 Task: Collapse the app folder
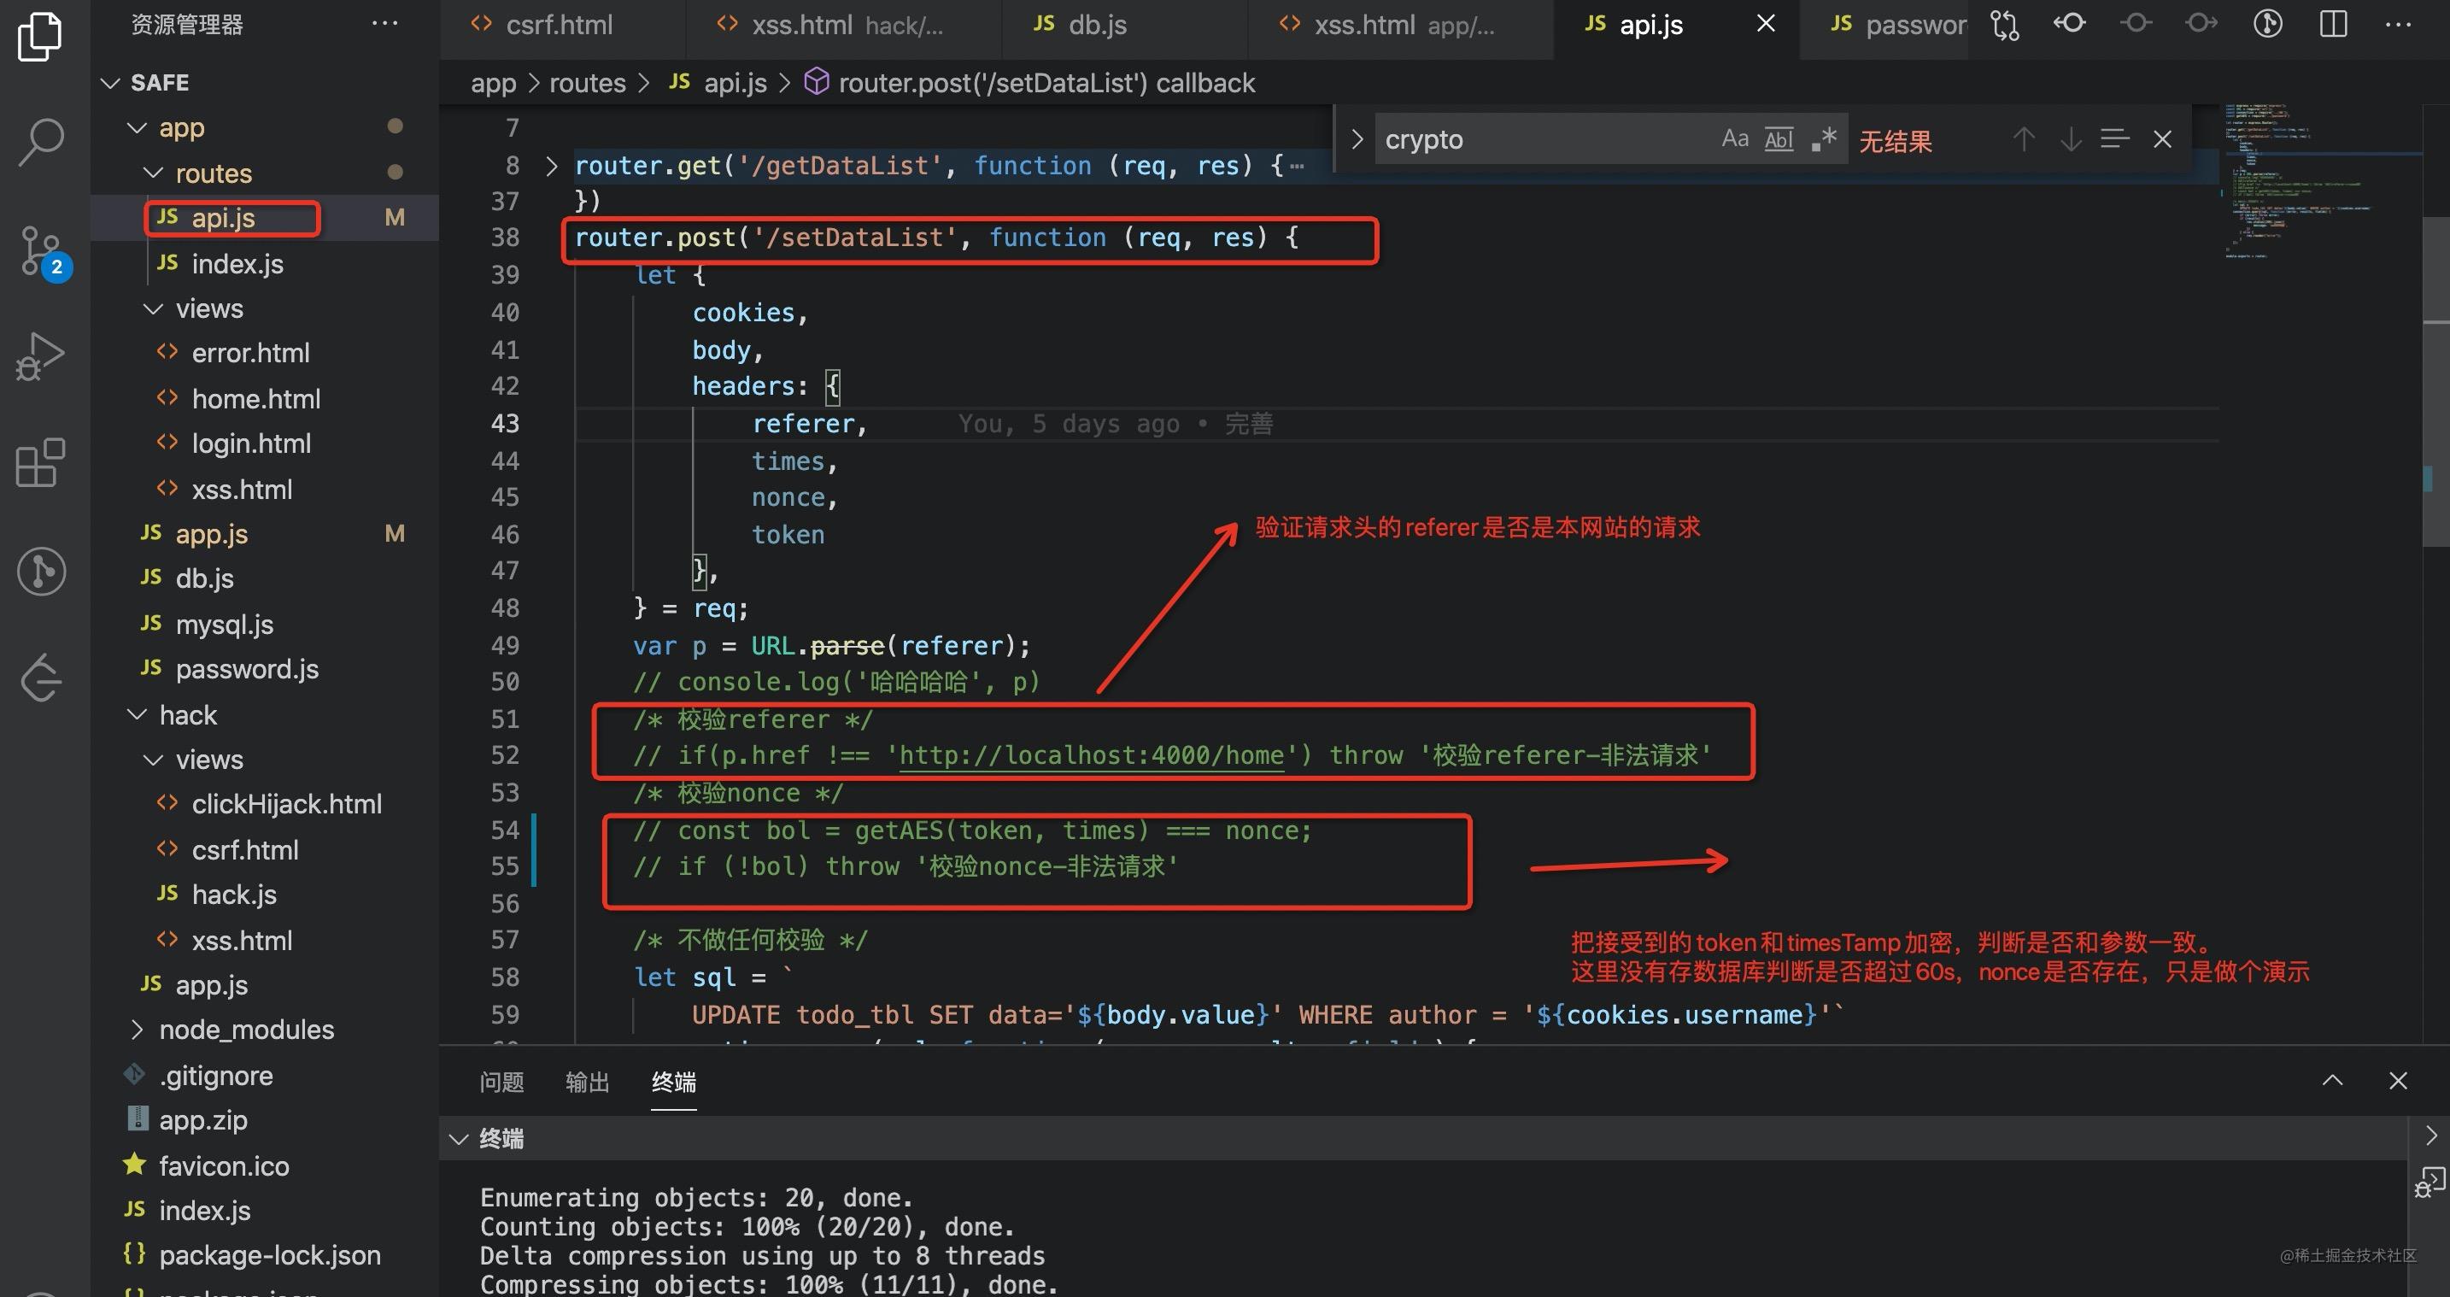click(137, 127)
